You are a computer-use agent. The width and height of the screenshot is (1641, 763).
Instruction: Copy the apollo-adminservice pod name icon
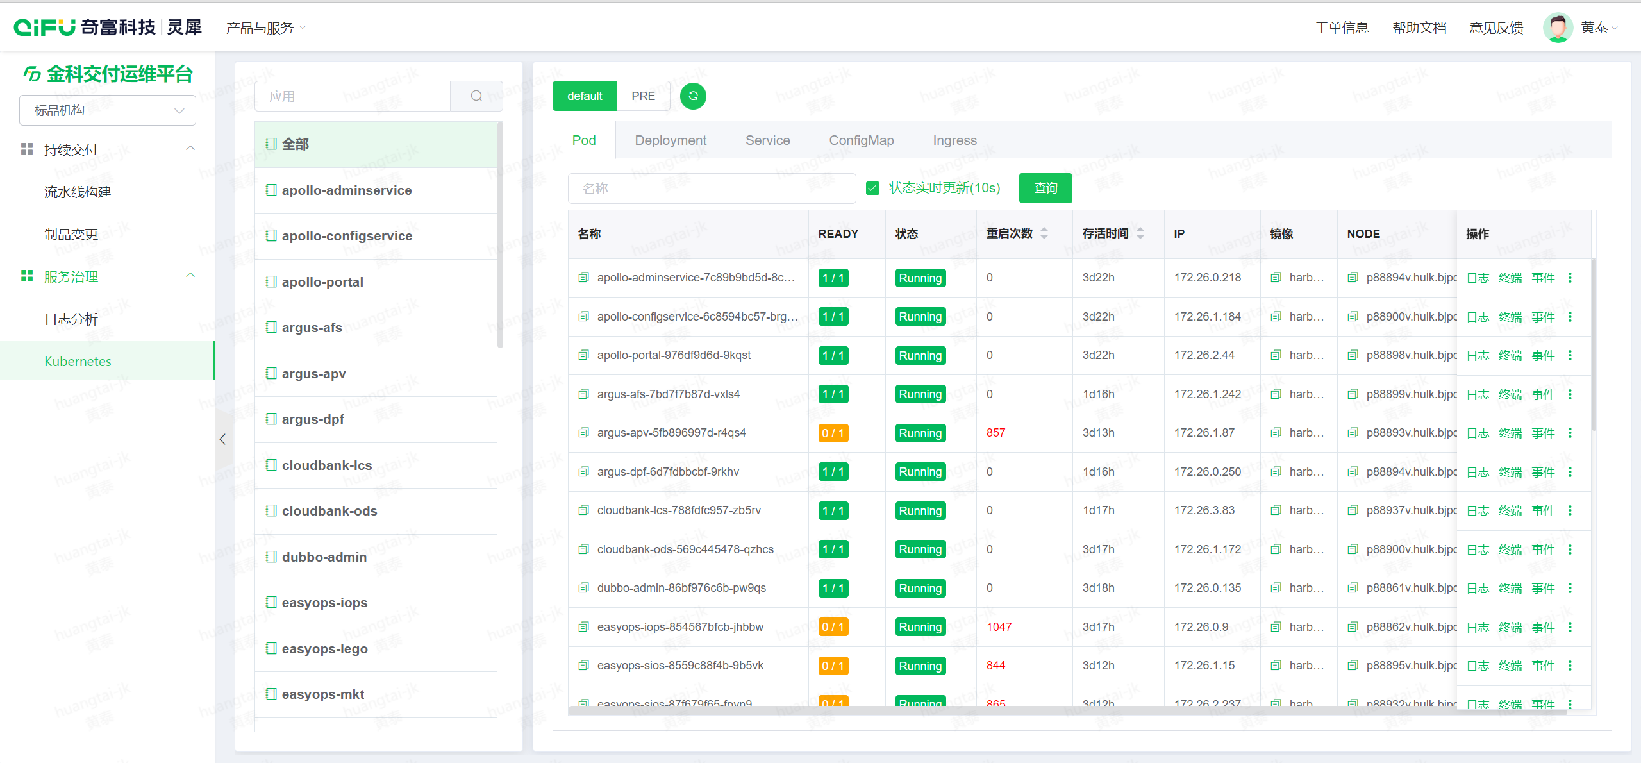click(x=583, y=278)
